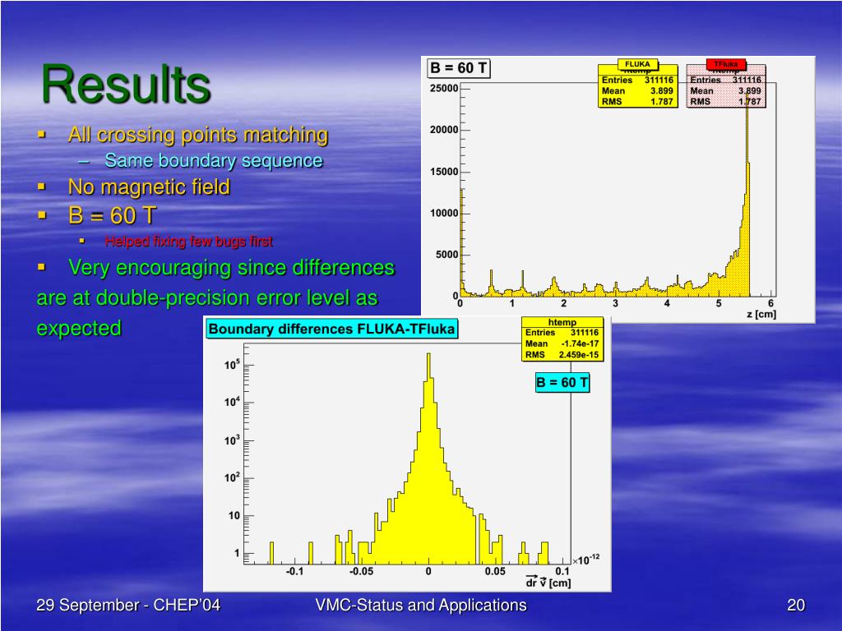Click the "29 September - CHEP'04" footer
Viewport: 842px width, 631px height.
click(128, 605)
